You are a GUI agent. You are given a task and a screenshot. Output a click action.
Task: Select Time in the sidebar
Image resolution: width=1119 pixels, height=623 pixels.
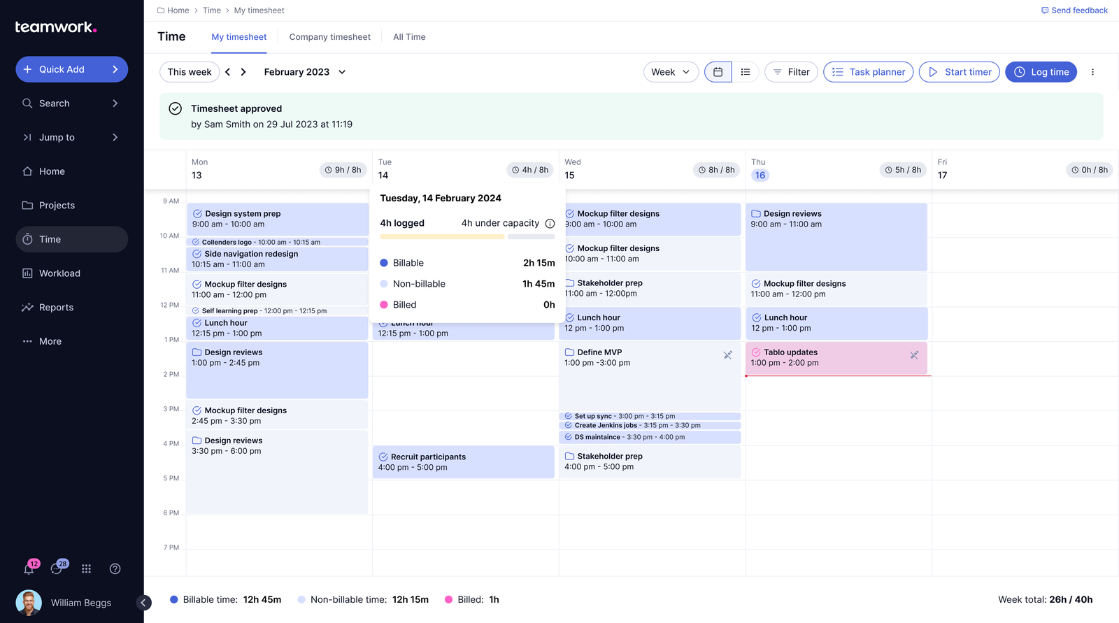[71, 239]
